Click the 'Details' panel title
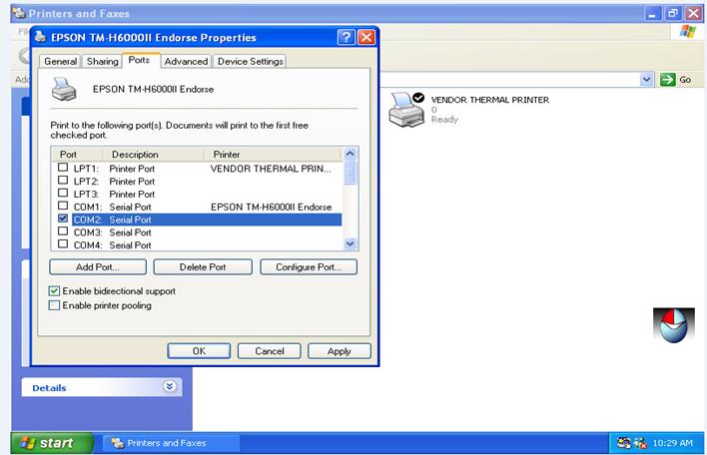Screen dimensions: 707x455 [x=49, y=388]
